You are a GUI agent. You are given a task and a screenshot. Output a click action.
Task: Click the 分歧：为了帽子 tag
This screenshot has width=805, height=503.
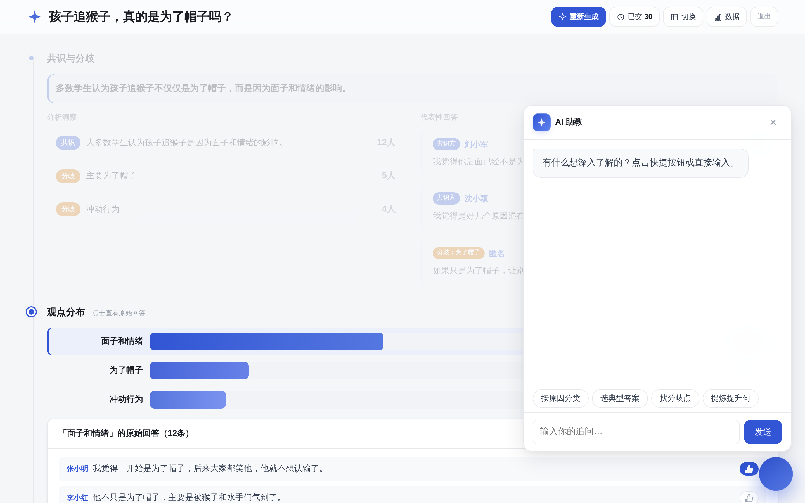(458, 253)
